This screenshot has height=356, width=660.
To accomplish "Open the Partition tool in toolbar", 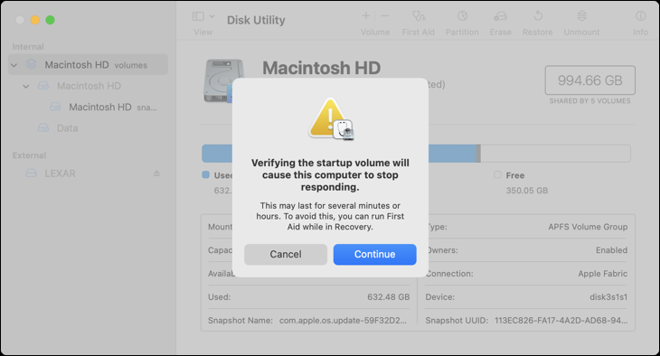I will point(462,16).
